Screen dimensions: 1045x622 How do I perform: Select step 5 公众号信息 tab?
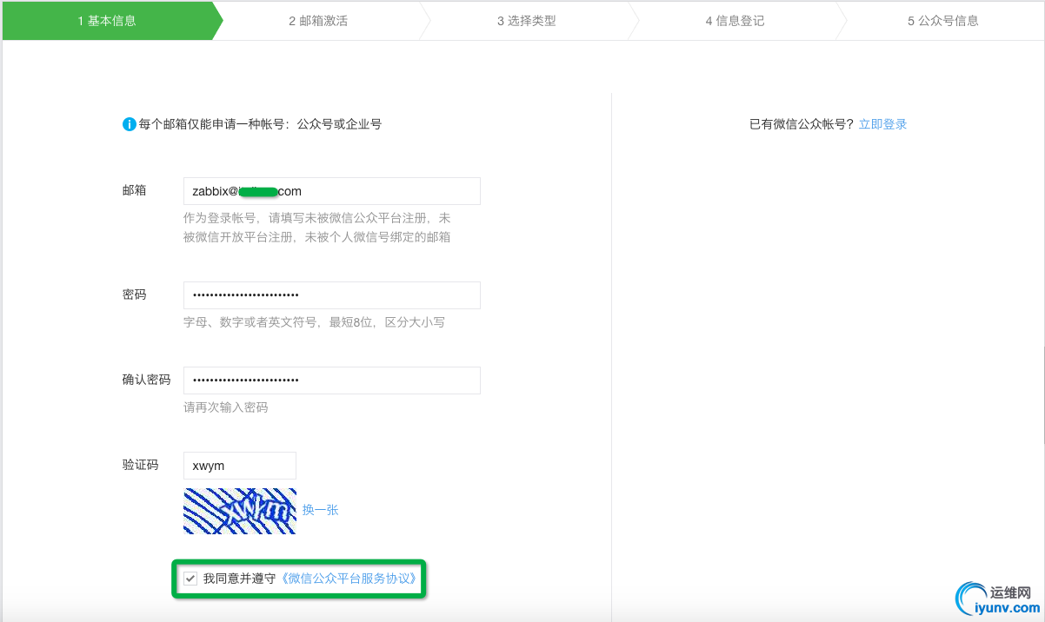tap(942, 21)
